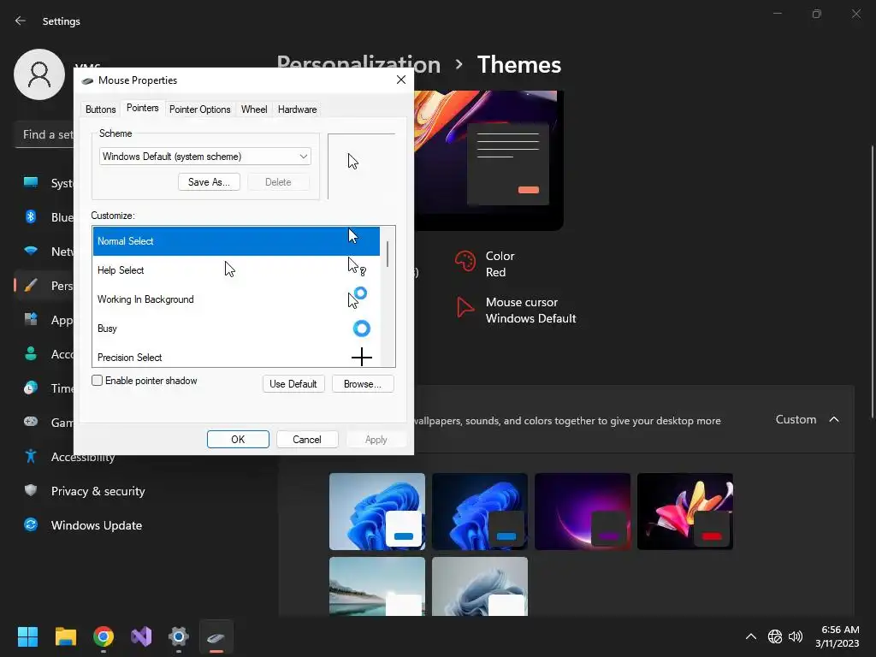Image resolution: width=876 pixels, height=657 pixels.
Task: Select the purple Glow theme thumbnail
Action: click(x=583, y=512)
